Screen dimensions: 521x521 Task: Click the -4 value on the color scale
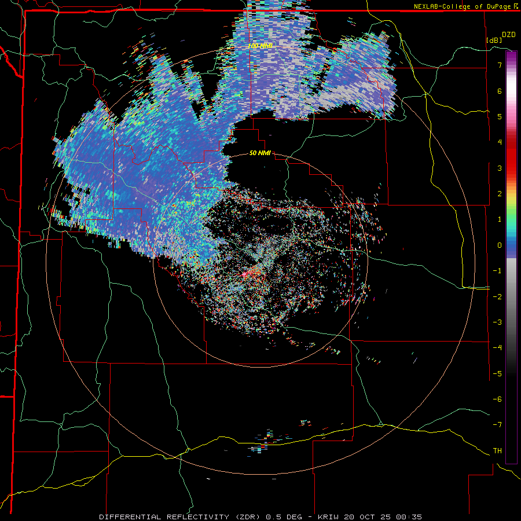click(x=497, y=348)
